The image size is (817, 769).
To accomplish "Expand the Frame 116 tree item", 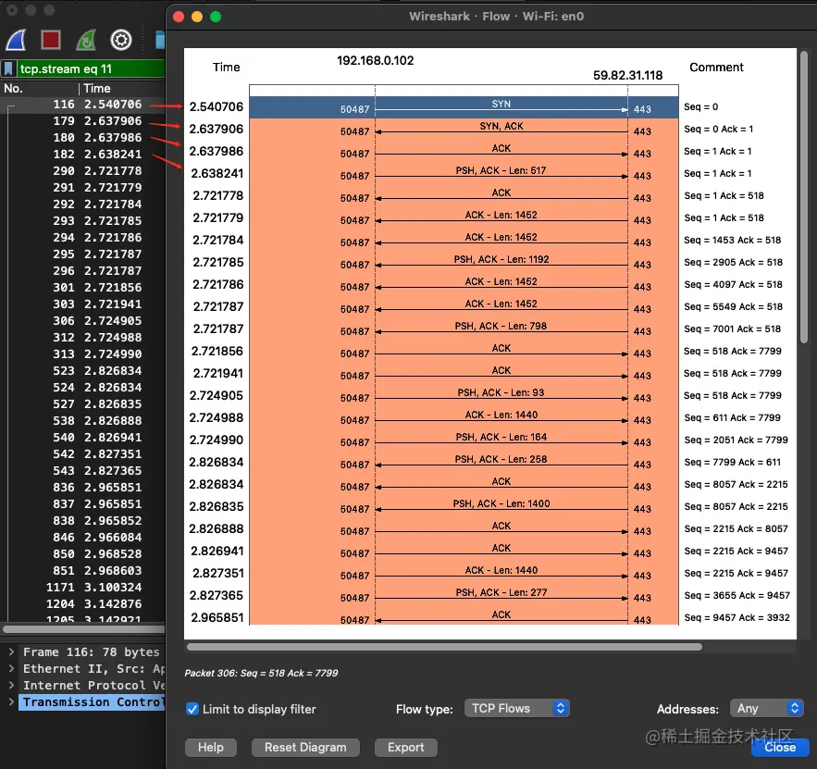I will coord(11,651).
